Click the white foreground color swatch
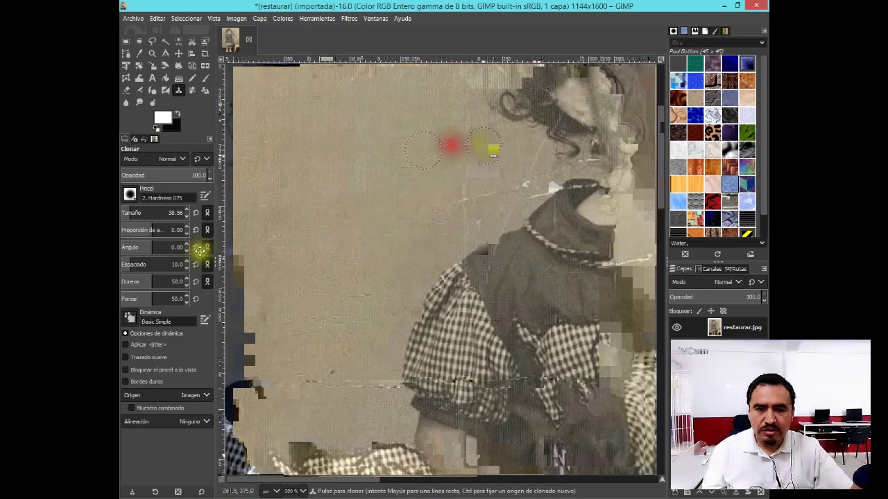Viewport: 888px width, 499px height. 162,117
